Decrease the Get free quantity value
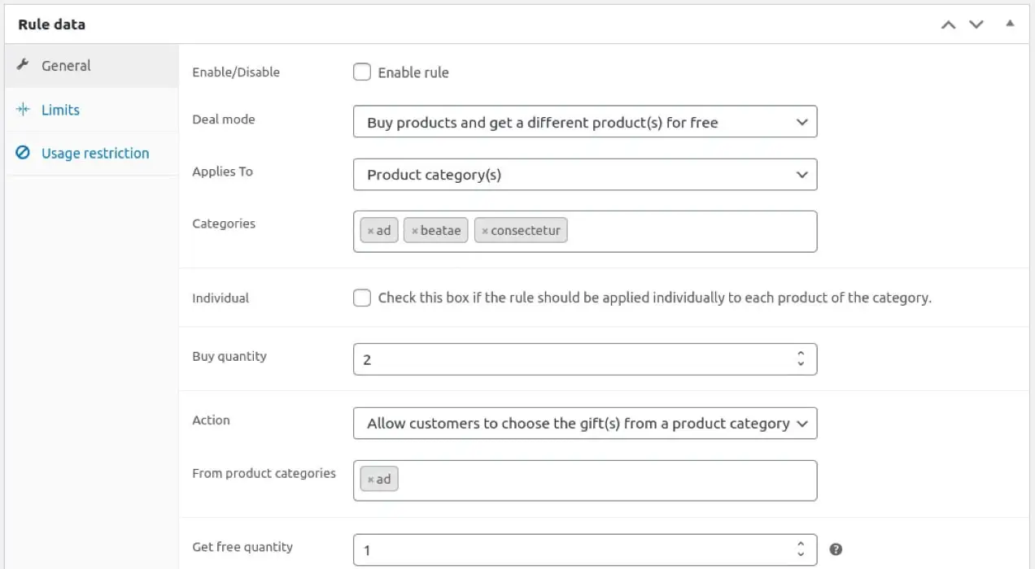Image resolution: width=1035 pixels, height=569 pixels. (x=801, y=555)
